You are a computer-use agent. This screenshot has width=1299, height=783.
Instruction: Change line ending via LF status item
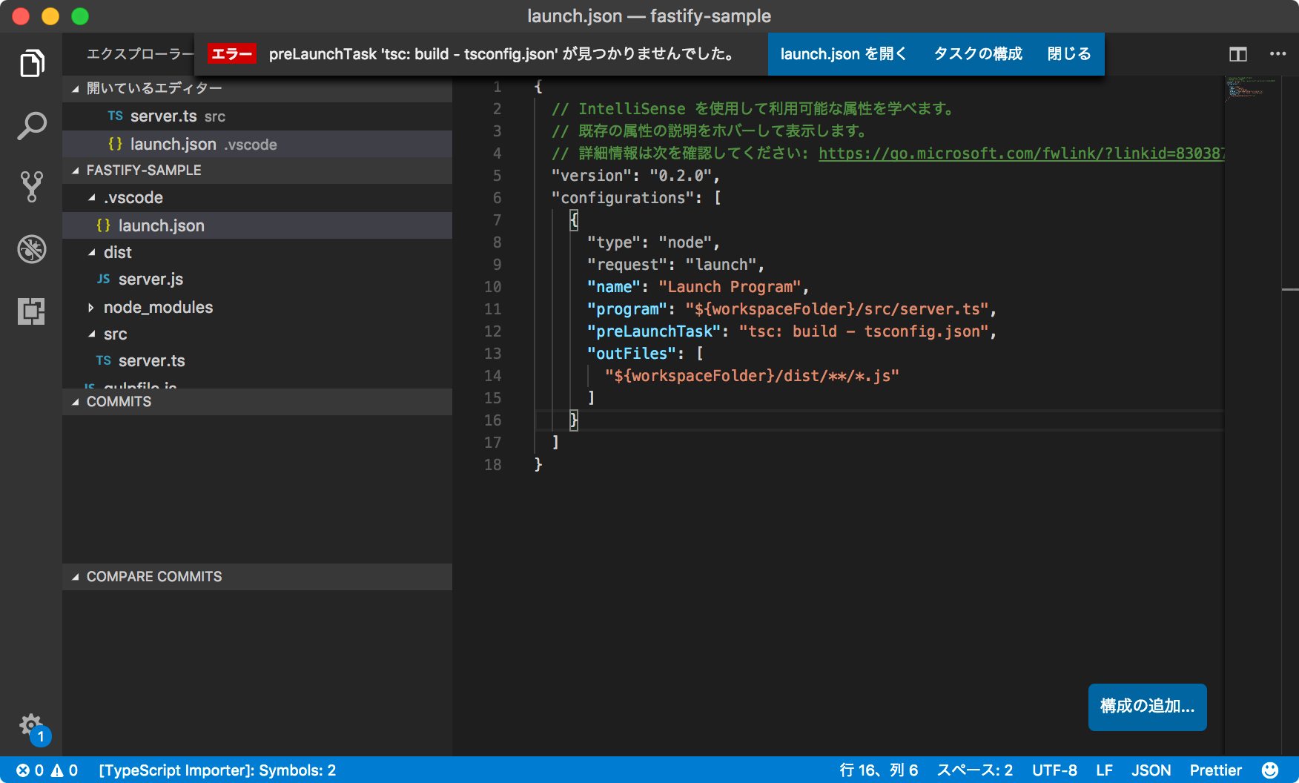point(1104,770)
